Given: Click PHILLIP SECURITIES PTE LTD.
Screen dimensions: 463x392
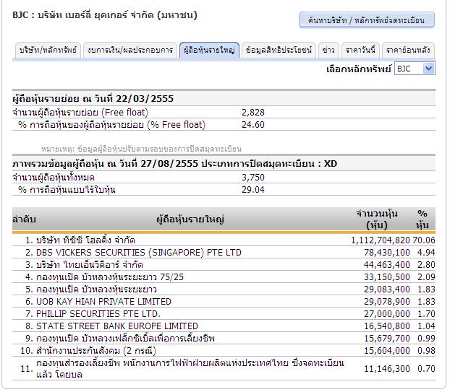Looking at the screenshot, I should point(98,313).
